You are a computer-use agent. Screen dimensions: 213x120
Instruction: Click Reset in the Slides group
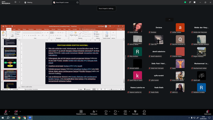click(17, 34)
